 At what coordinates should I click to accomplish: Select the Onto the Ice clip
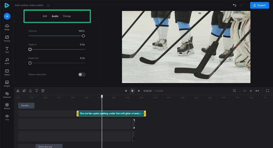(49, 146)
